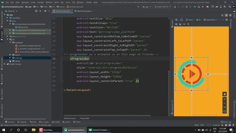
Task: Click the pan hand tool in preview
Action: 225,94
